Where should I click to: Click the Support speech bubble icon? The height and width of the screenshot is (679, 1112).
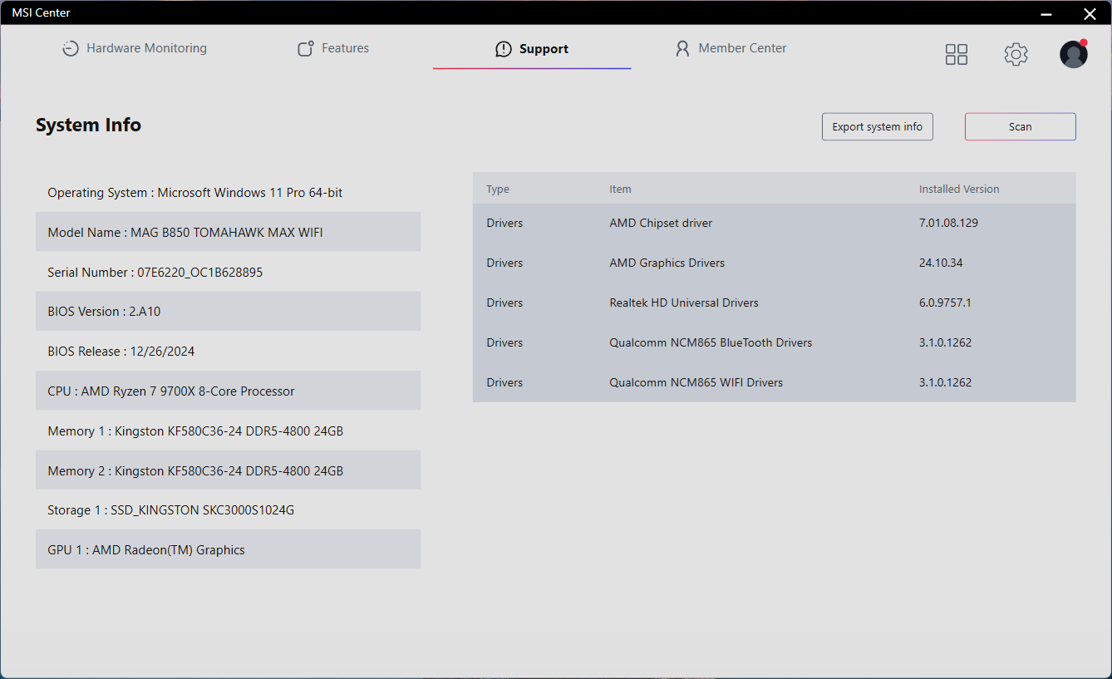coord(504,50)
